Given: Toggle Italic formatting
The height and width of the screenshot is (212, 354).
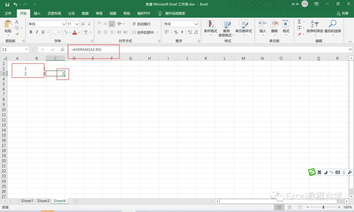Looking at the screenshot, I should 37,32.
